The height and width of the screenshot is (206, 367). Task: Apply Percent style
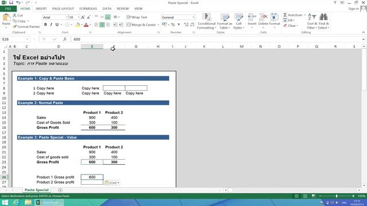click(x=173, y=25)
